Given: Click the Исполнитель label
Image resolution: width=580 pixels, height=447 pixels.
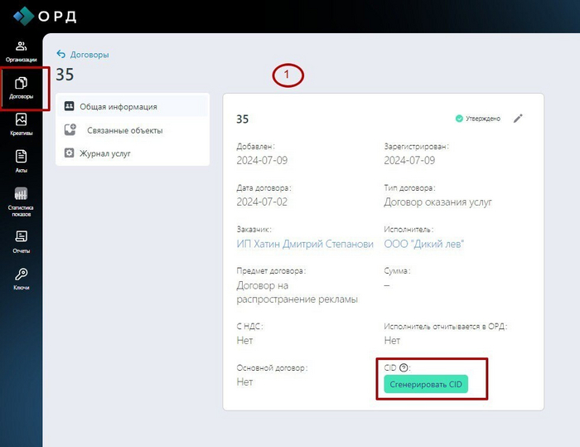Looking at the screenshot, I should [x=408, y=230].
